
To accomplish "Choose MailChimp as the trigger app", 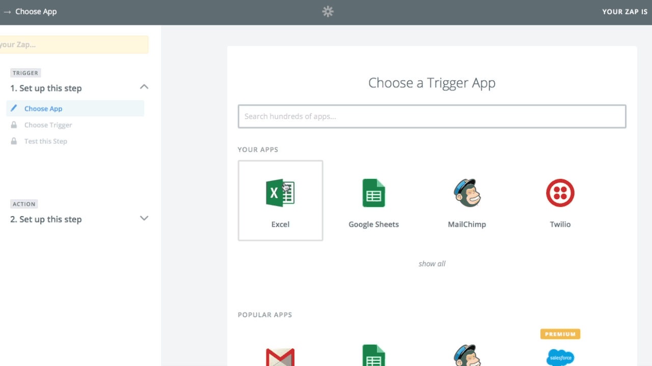I will tap(467, 200).
